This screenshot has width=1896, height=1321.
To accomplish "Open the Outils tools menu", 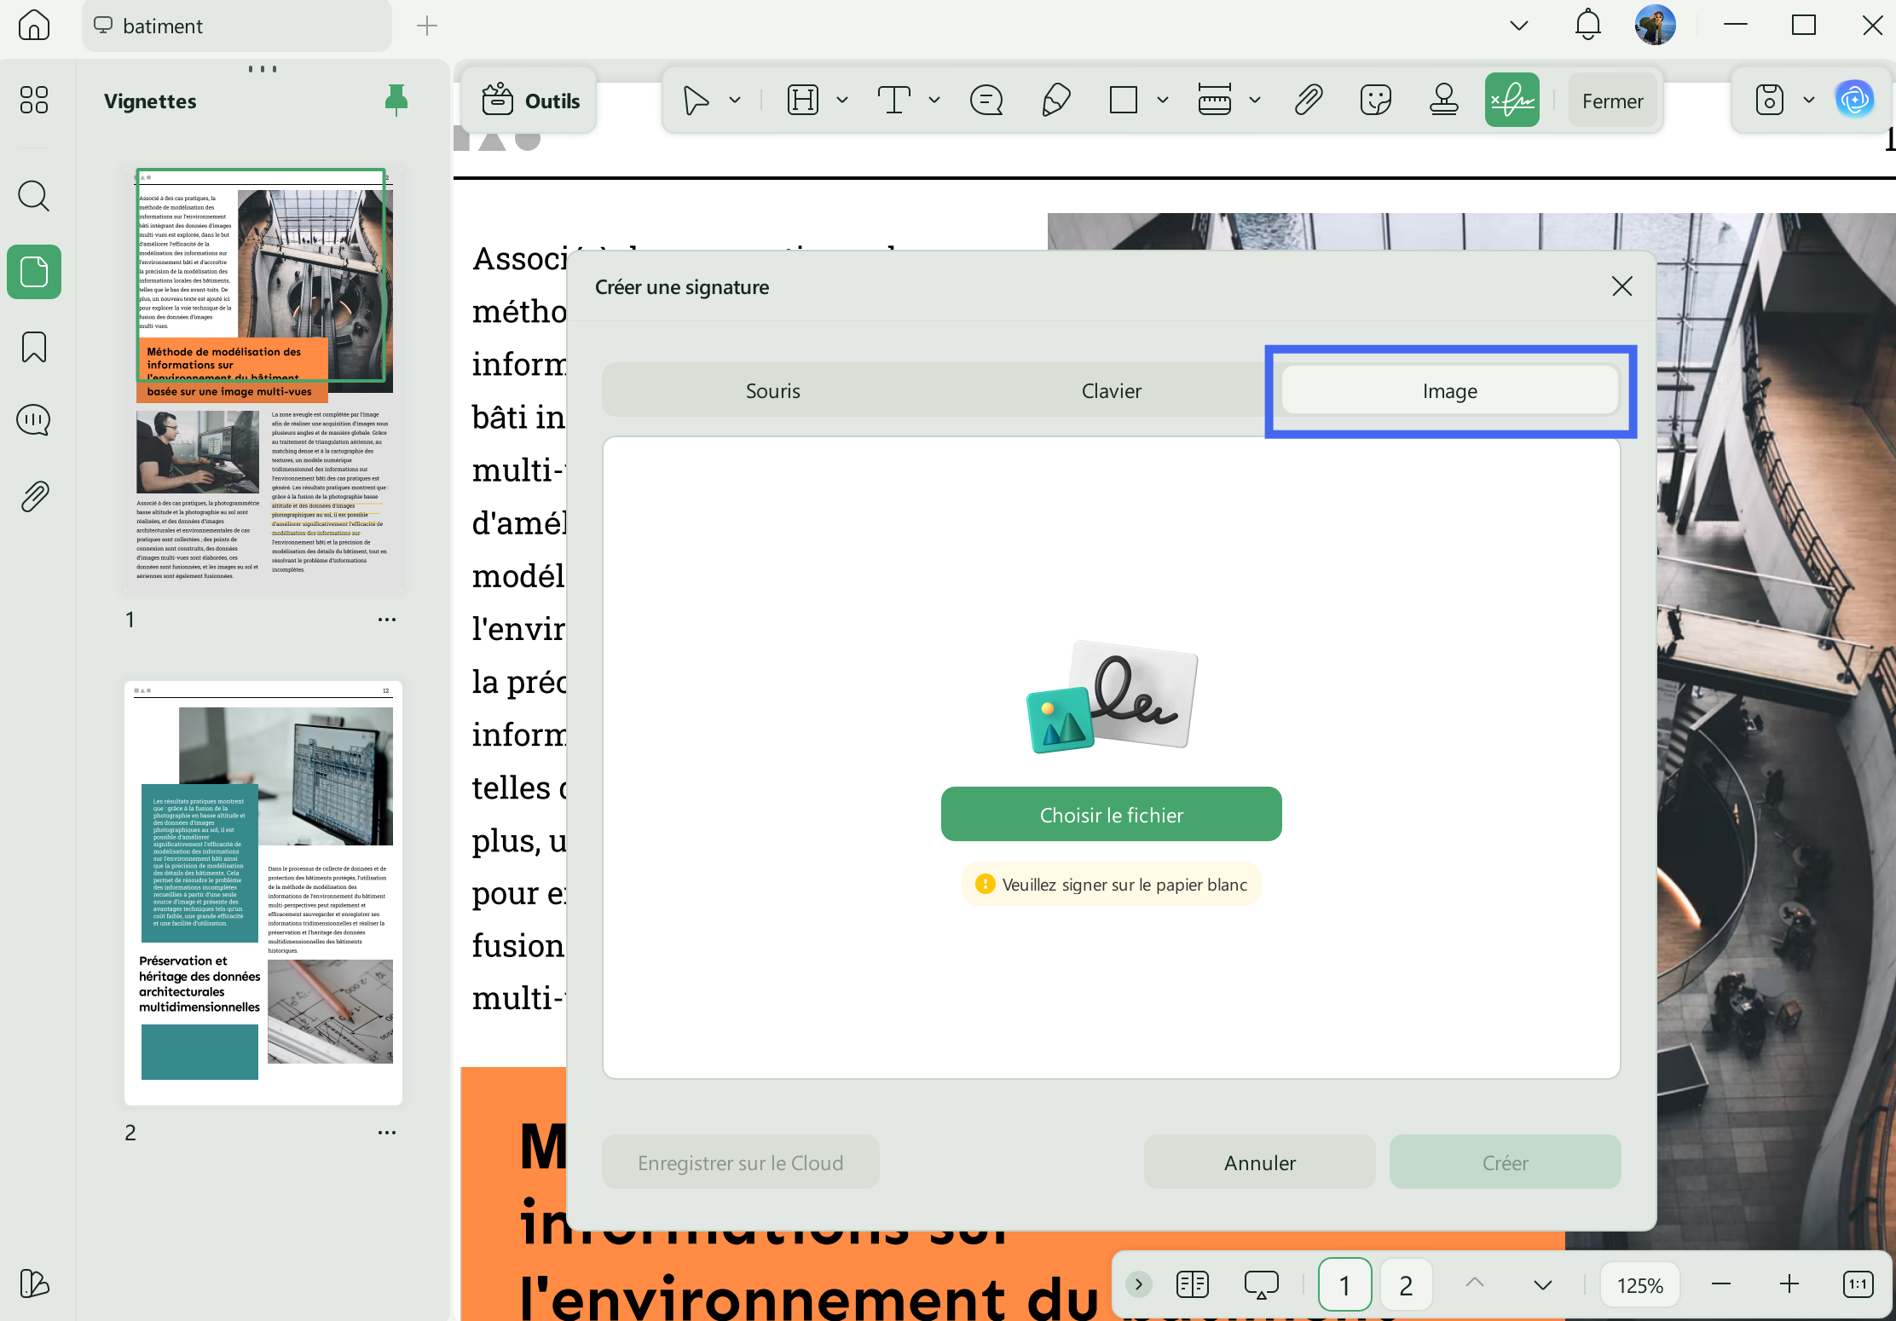I will 529,101.
